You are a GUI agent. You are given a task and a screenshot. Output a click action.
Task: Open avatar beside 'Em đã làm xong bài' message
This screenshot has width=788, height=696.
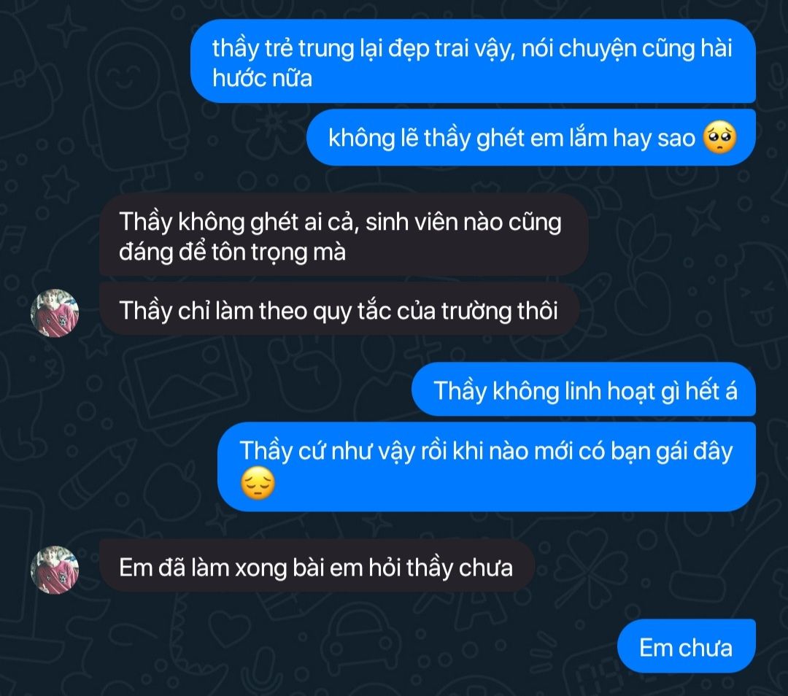[x=55, y=570]
